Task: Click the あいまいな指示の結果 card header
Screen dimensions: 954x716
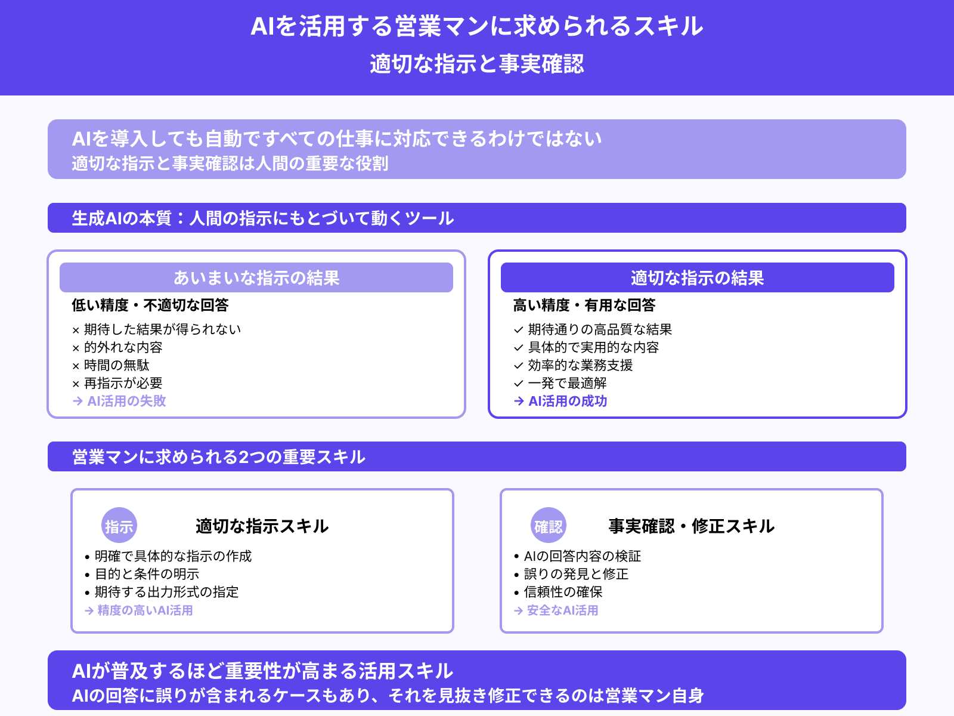Action: pos(256,277)
